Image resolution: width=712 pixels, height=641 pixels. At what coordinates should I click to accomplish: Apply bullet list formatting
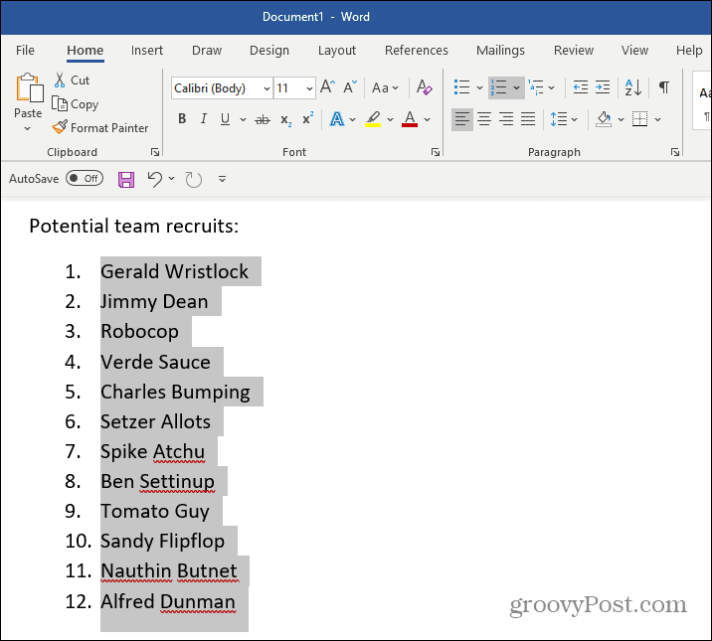(x=461, y=87)
